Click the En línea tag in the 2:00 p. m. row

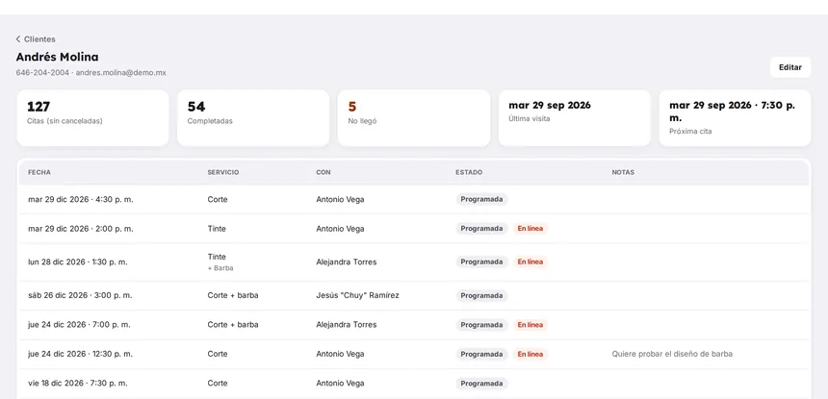click(x=530, y=229)
